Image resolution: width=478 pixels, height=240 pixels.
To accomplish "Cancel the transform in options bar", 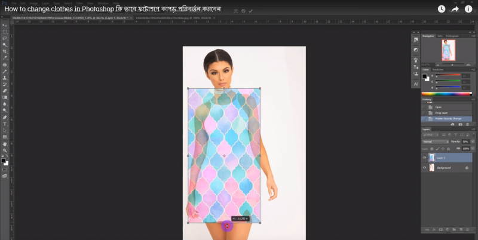I will (x=243, y=11).
